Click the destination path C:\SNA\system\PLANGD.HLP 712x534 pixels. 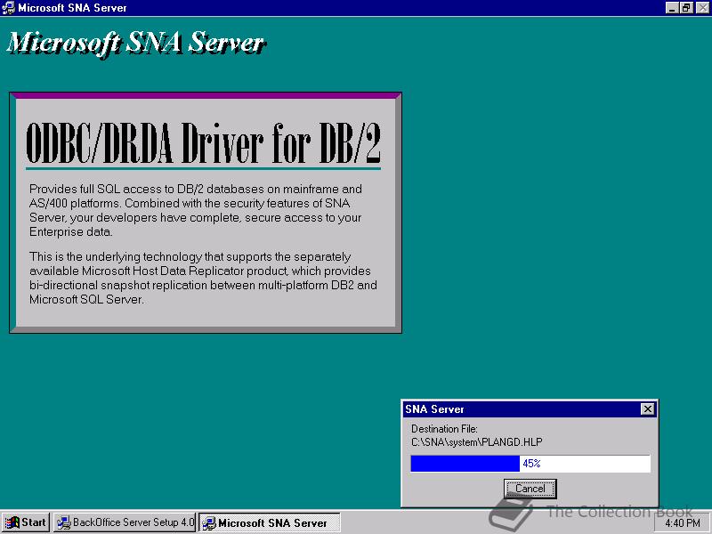(477, 441)
